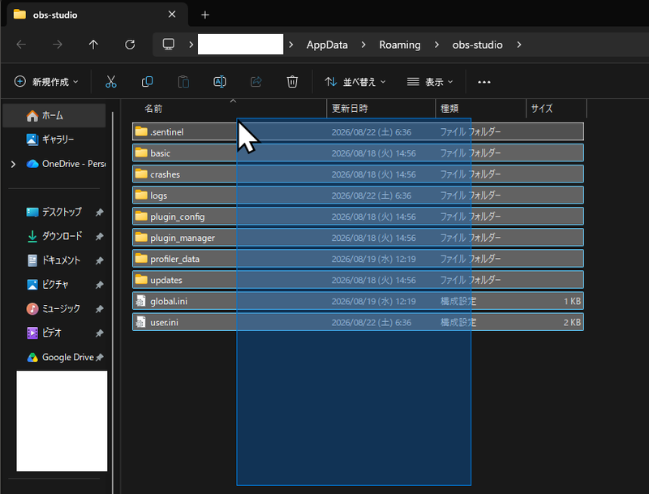This screenshot has height=494, width=649.
Task: Open the 並べ替え sort dropdown
Action: click(x=355, y=82)
